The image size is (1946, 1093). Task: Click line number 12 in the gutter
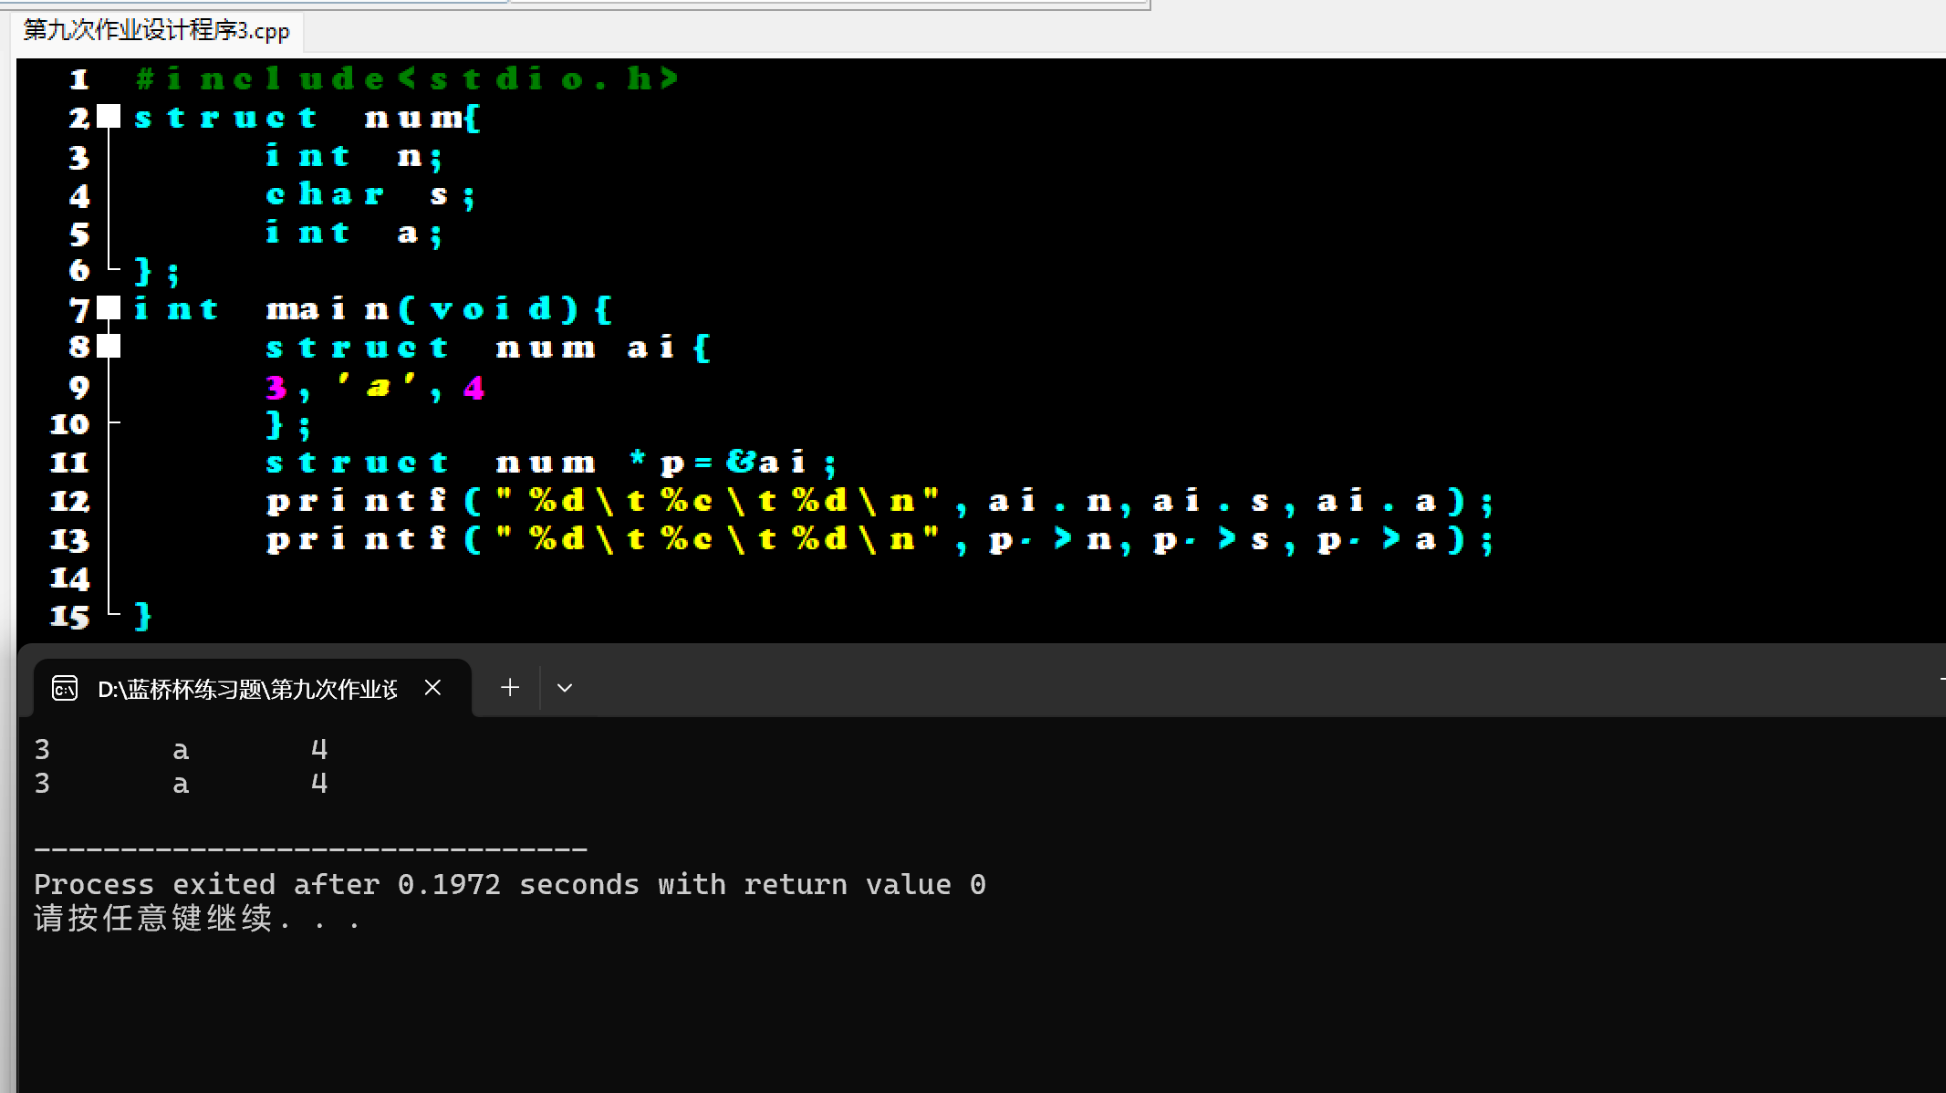coord(69,501)
